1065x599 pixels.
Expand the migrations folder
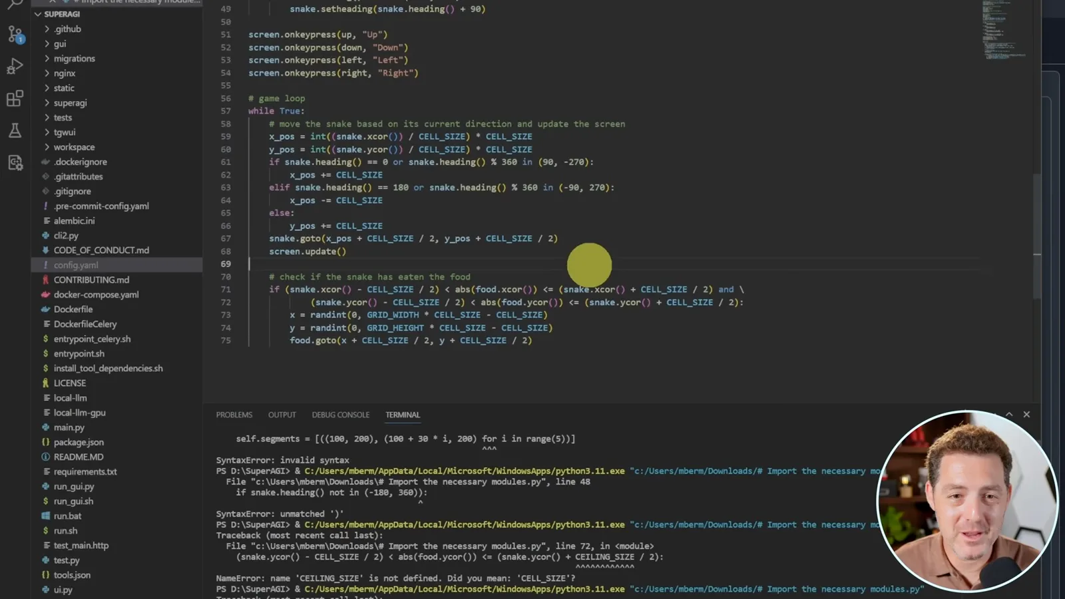tap(75, 59)
